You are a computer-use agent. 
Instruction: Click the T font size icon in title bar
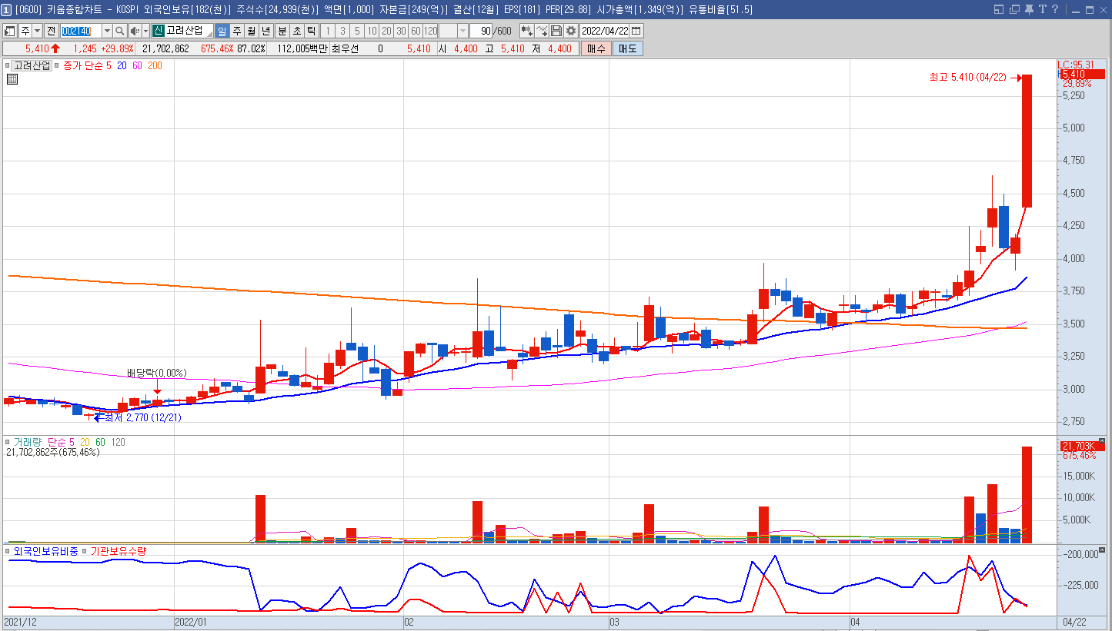pos(1041,9)
